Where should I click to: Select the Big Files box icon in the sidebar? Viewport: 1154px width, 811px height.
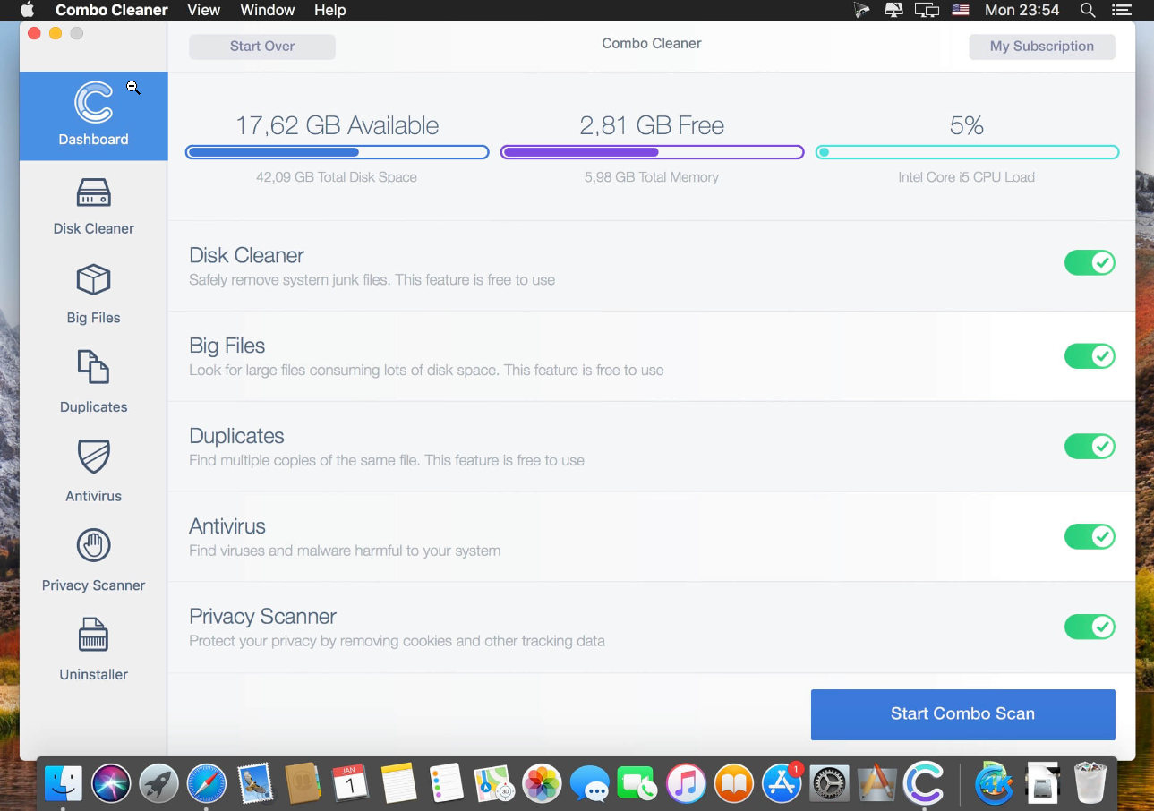point(93,281)
